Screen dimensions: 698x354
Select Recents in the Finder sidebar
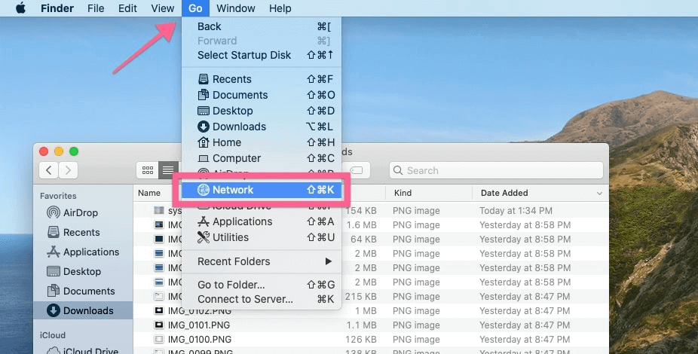point(81,232)
